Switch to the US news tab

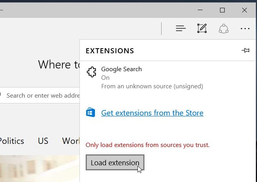[x=43, y=141]
